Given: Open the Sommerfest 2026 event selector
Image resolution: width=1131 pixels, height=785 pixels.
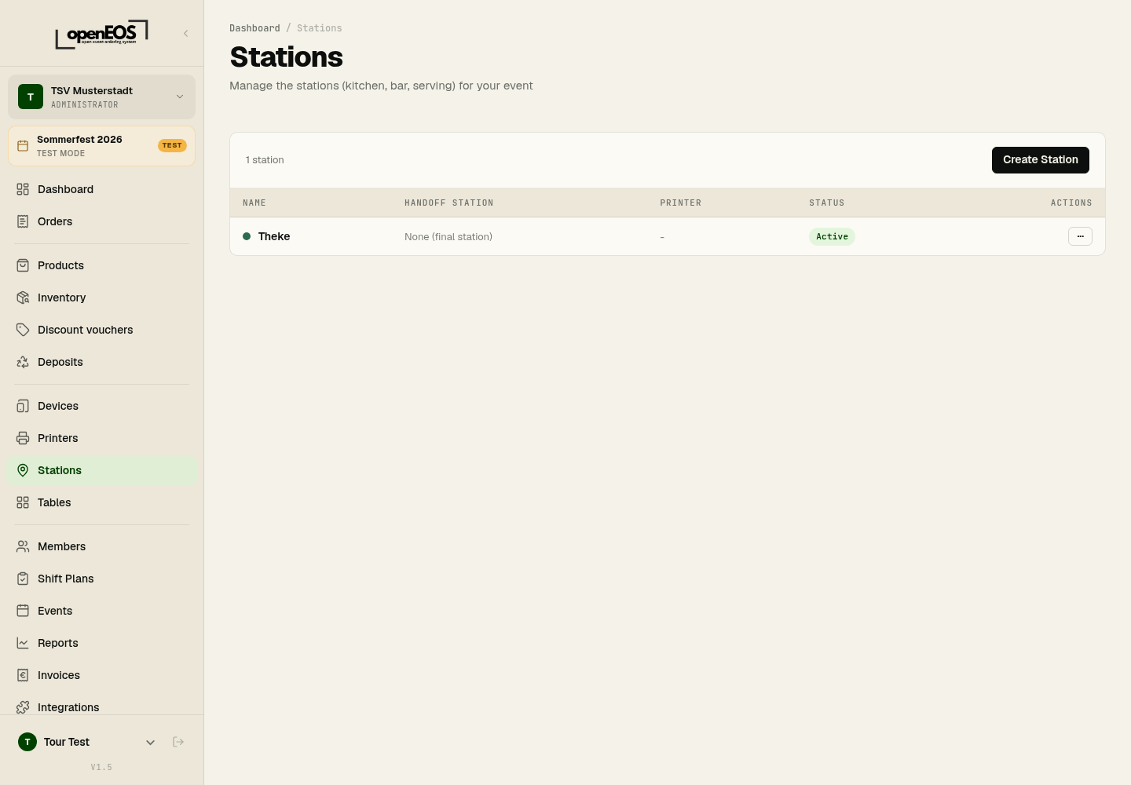Looking at the screenshot, I should pos(101,146).
